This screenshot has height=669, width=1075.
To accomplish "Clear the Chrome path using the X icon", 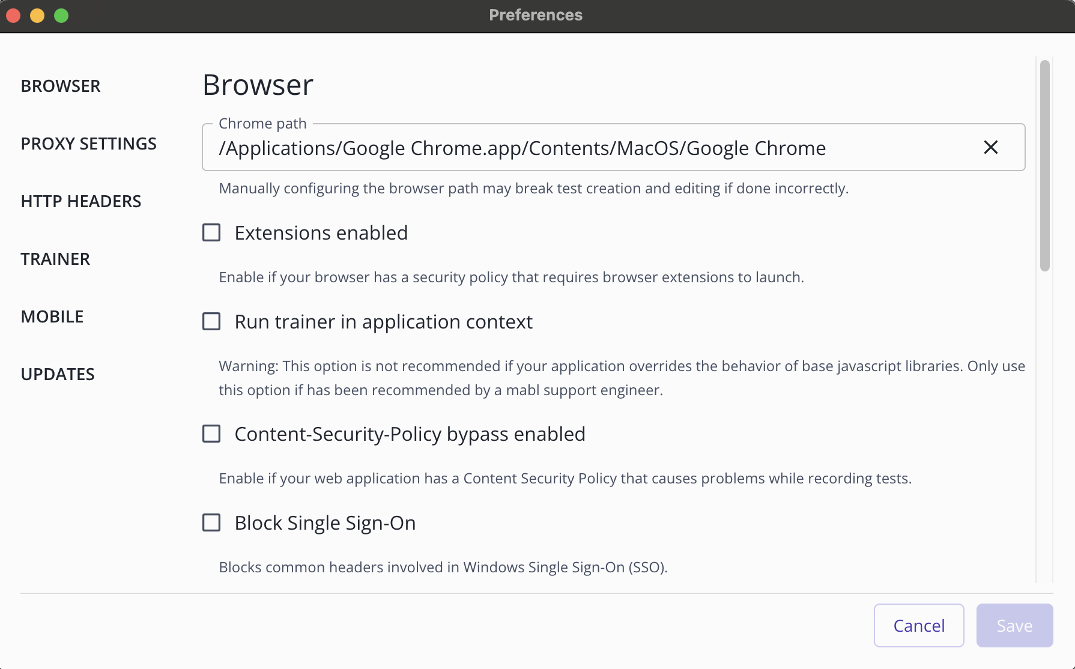I will [x=990, y=147].
